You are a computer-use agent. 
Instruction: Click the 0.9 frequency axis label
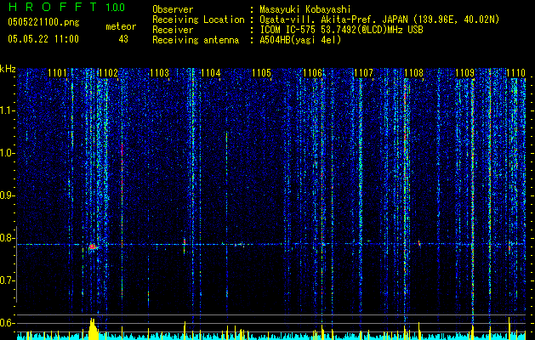8,195
